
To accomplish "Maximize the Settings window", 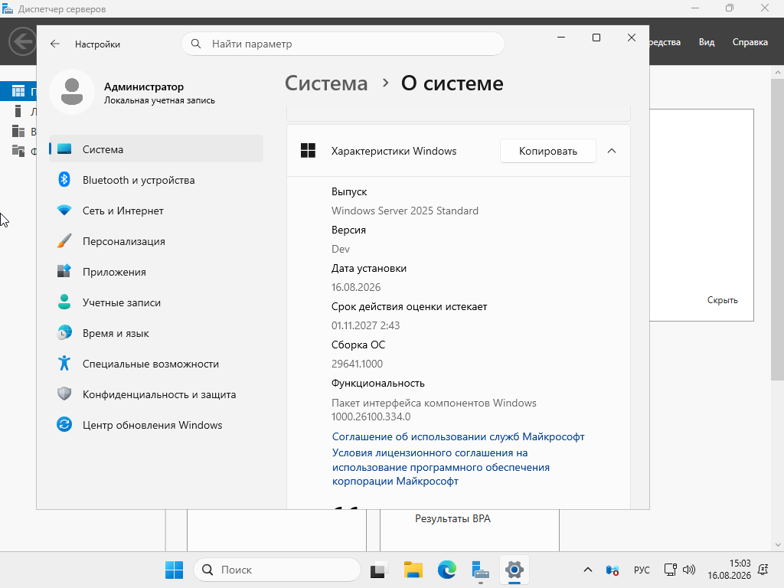I will click(596, 38).
